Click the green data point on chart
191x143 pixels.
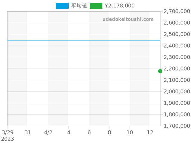click(x=160, y=71)
